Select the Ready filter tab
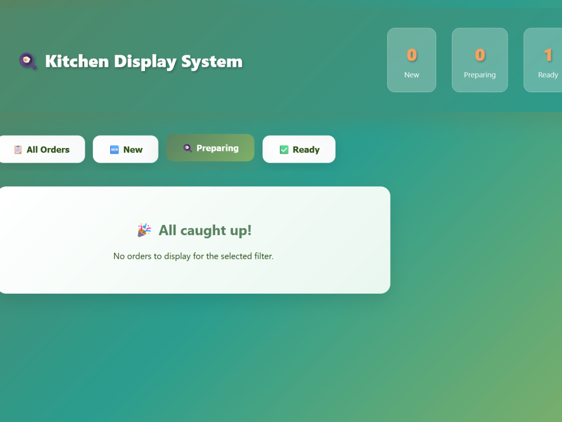562x422 pixels. click(x=299, y=149)
